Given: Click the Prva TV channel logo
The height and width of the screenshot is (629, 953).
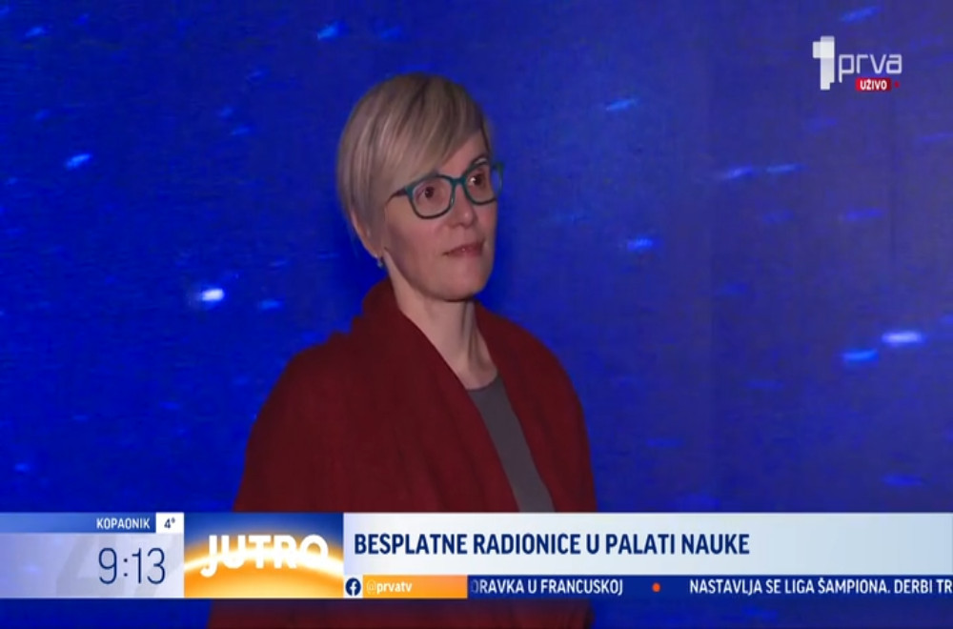Looking at the screenshot, I should pos(857,61).
